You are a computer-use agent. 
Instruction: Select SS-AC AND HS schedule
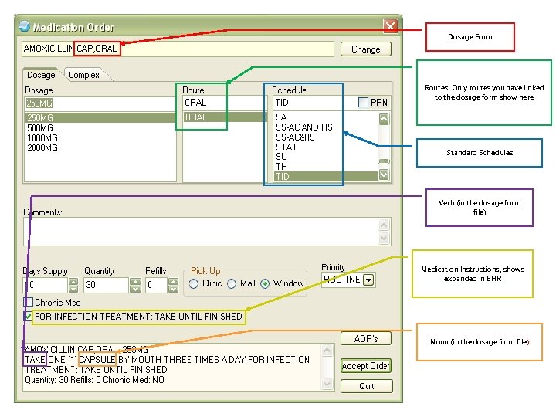326,127
